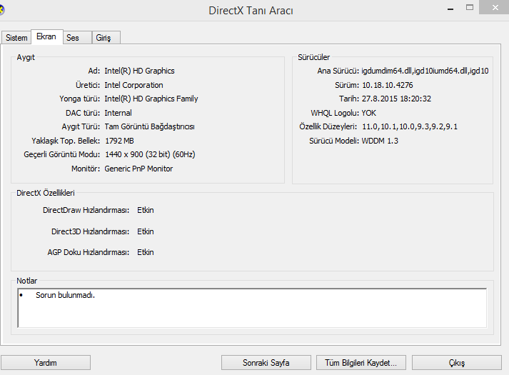Save info with Tüm Bilgileri Kaydet

[x=361, y=363]
